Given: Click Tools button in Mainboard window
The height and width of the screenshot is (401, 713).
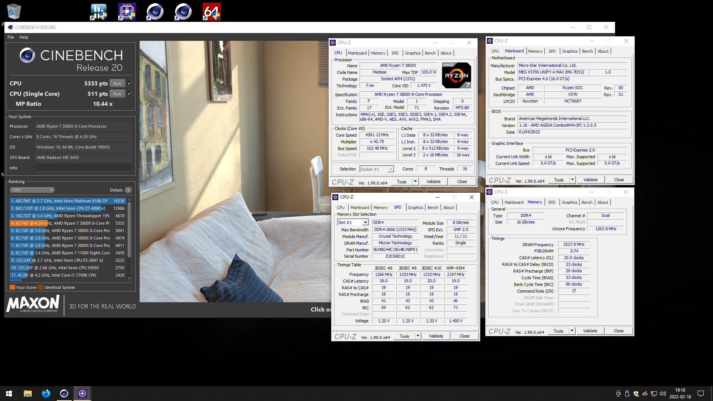Looking at the screenshot, I should [559, 180].
